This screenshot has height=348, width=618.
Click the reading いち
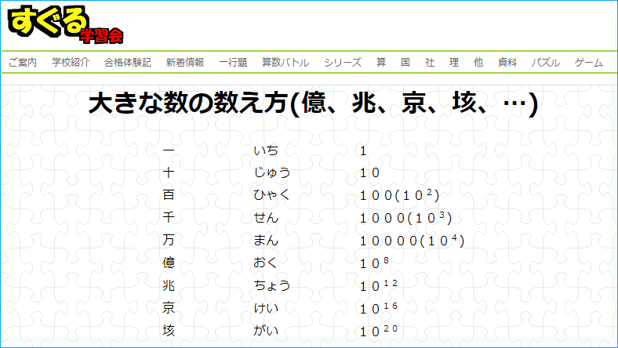266,150
